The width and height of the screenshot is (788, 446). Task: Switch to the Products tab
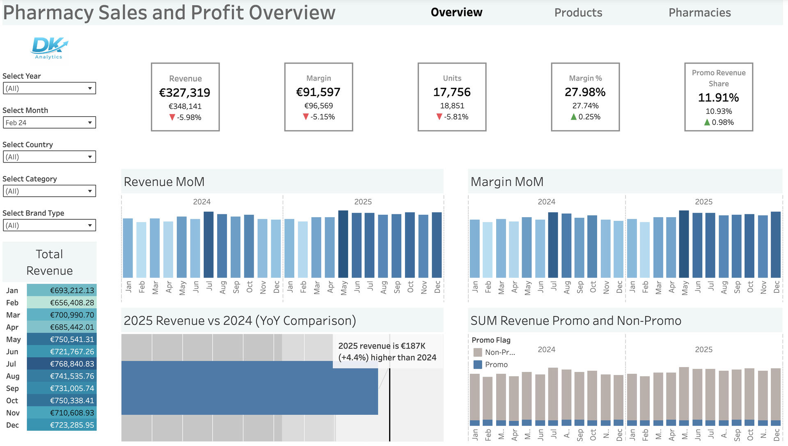578,12
